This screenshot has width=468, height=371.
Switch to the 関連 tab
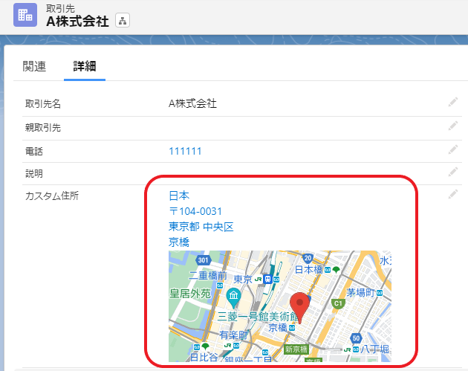pyautogui.click(x=34, y=66)
